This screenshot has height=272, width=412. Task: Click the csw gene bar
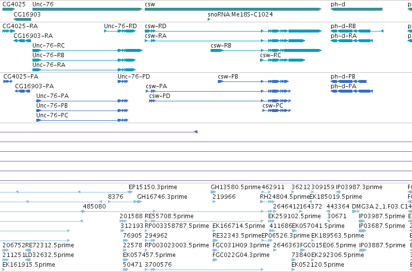233,9
